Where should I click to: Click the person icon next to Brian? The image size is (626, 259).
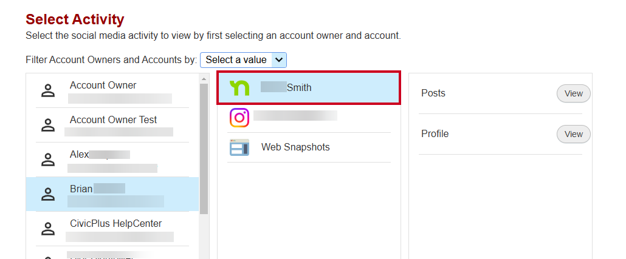(48, 194)
